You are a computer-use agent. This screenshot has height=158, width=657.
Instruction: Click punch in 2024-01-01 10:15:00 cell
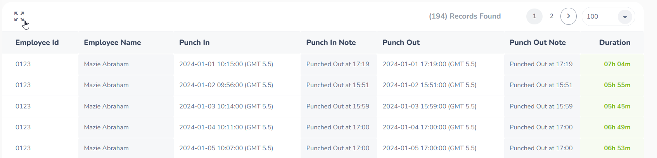click(226, 64)
